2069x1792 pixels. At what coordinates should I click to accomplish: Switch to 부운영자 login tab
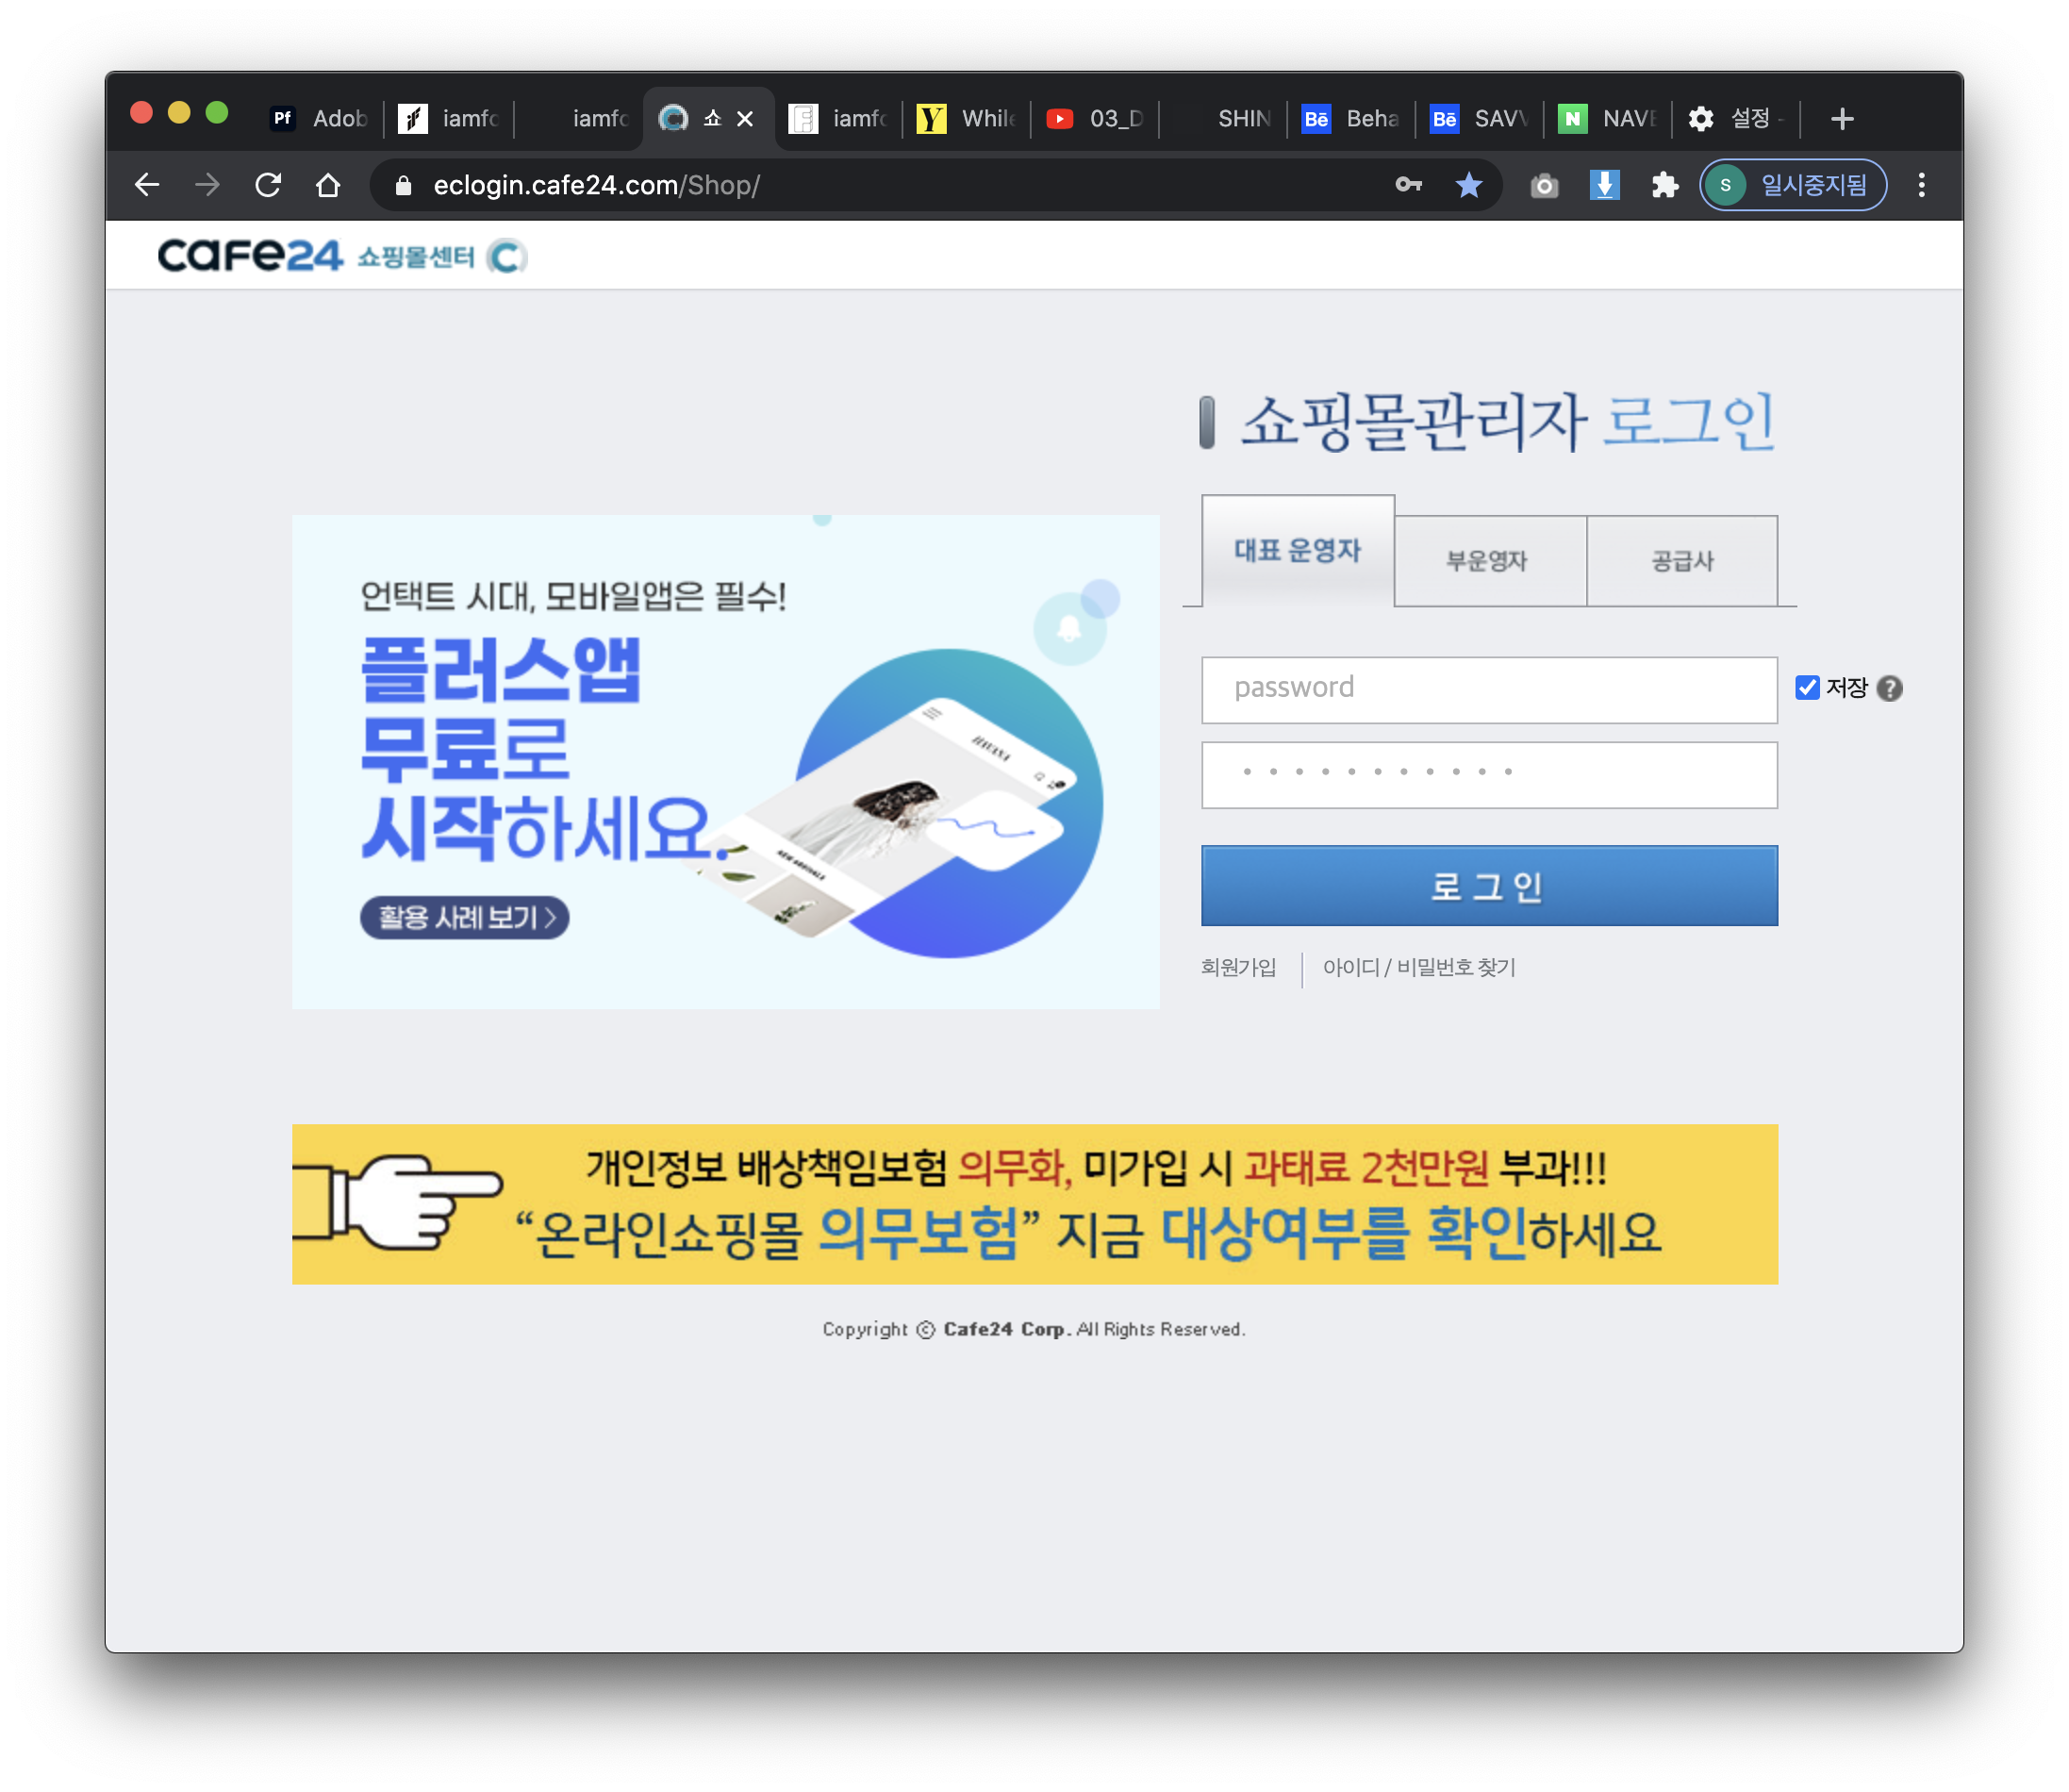click(x=1488, y=561)
